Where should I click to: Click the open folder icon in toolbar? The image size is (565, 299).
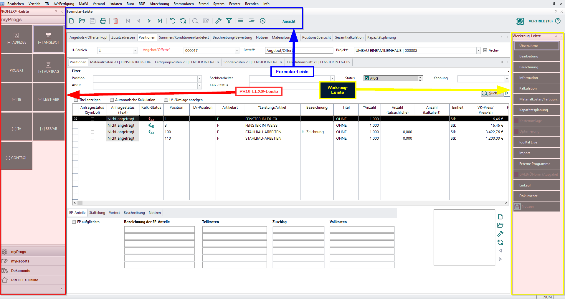point(82,21)
